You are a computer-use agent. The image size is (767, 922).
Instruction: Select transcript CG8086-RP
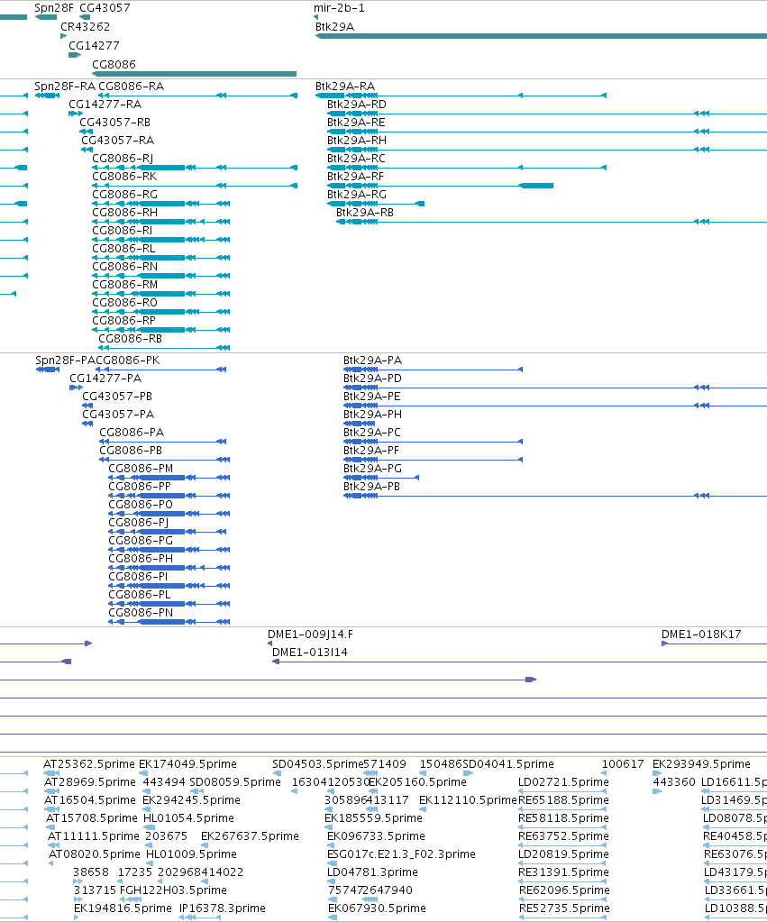pos(123,321)
